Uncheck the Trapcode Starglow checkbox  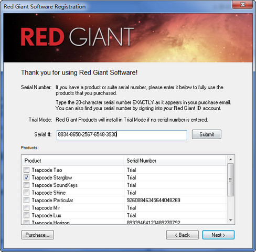(26, 177)
